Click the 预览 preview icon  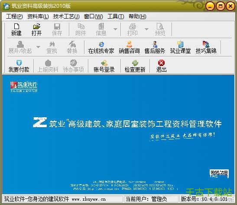(x=160, y=30)
